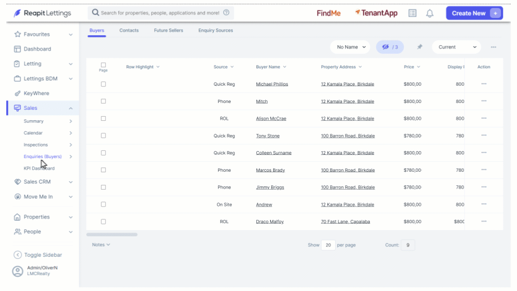This screenshot has height=291, width=517.
Task: Open the Alison McCrae buyer link
Action: 271,118
